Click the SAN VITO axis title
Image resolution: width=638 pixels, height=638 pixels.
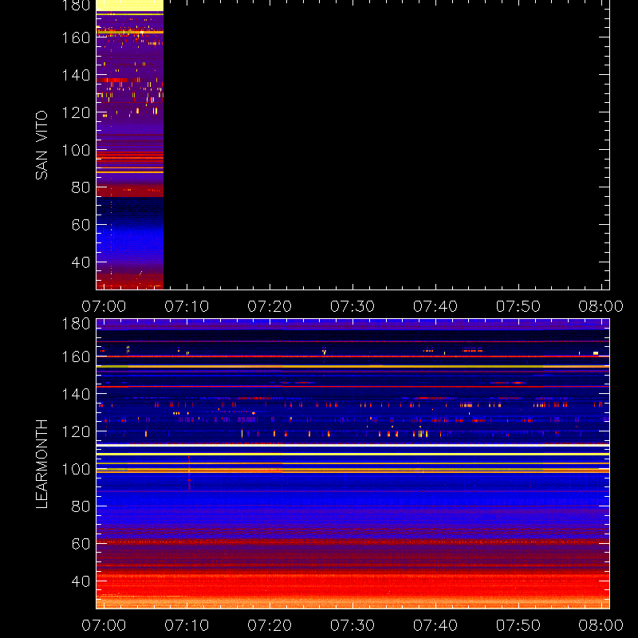pos(41,145)
